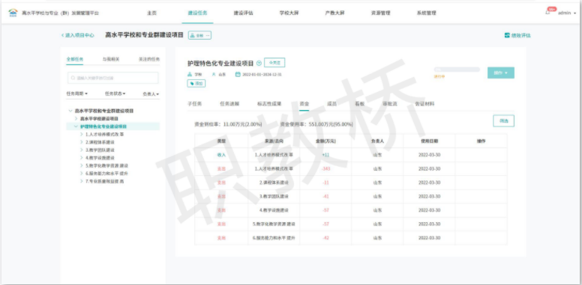
Task: Switch to the 关注的任务 tab
Action: point(149,59)
